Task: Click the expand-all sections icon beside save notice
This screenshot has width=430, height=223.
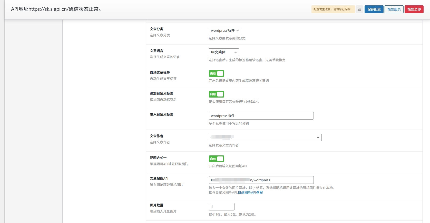Action: click(x=359, y=9)
